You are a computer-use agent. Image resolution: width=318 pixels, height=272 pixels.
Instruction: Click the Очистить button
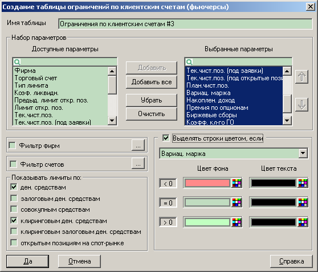[x=152, y=114]
